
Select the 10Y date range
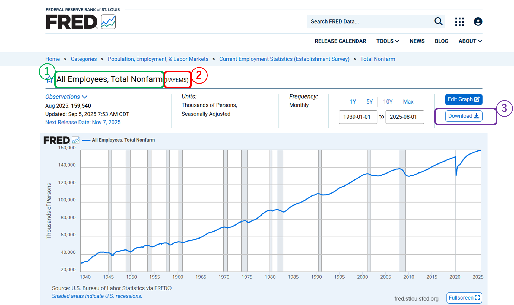pos(388,102)
